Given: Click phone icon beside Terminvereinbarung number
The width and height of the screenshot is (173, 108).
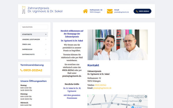Looking at the screenshot, I should 22,70.
